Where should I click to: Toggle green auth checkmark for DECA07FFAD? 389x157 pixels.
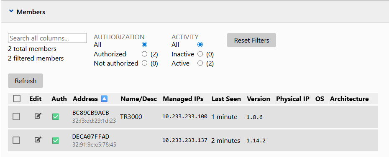point(56,141)
